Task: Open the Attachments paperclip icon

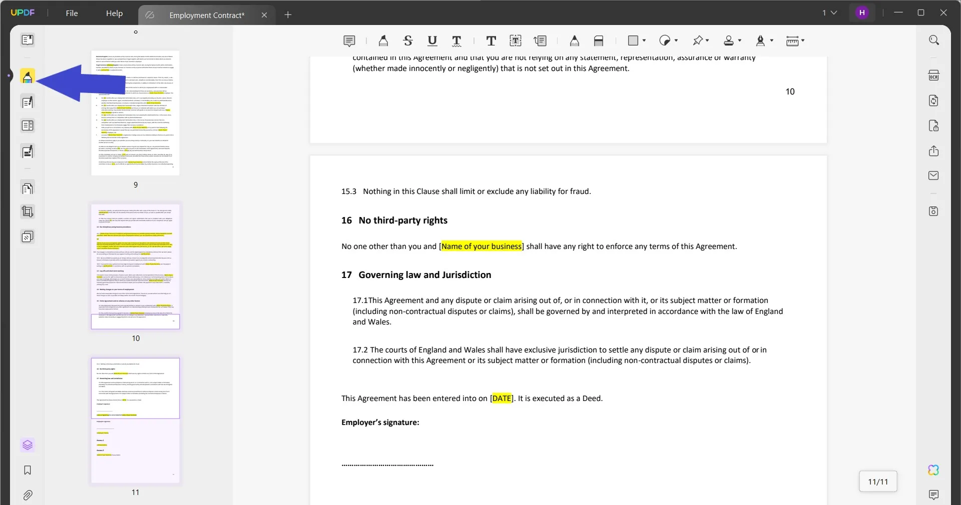Action: click(28, 495)
